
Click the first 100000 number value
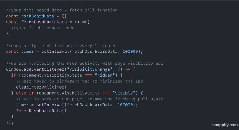click(x=130, y=52)
